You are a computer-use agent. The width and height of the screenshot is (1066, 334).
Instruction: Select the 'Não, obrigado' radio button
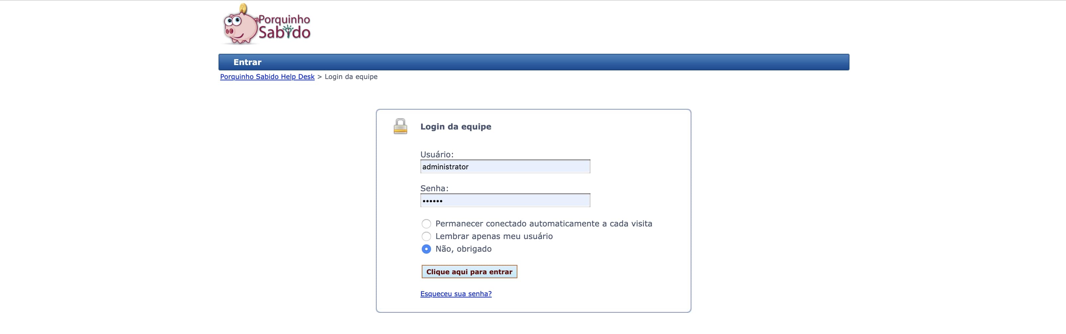pos(426,249)
